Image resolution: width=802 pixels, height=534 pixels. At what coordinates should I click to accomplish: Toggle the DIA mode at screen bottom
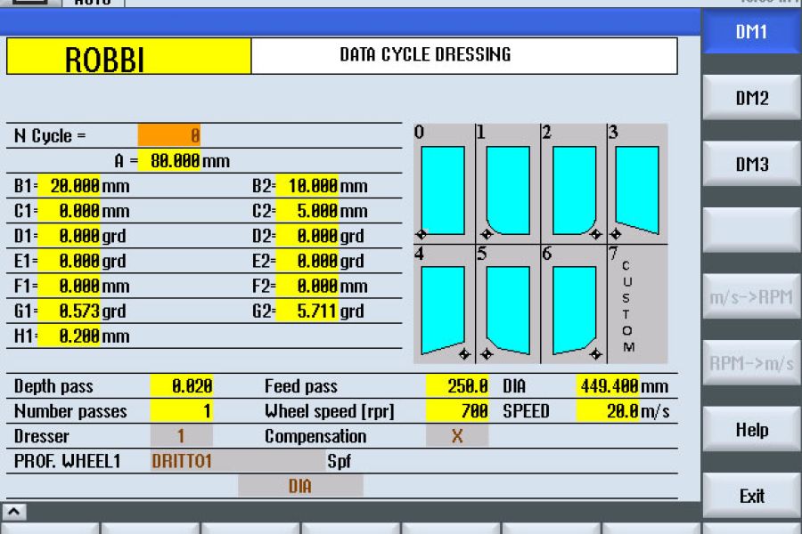(x=300, y=485)
